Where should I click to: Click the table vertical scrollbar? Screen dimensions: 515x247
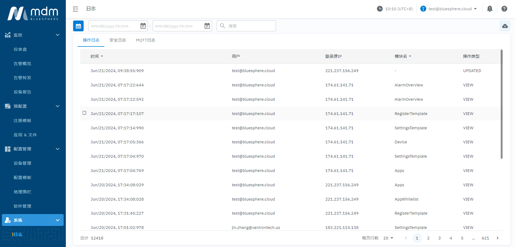click(502, 104)
